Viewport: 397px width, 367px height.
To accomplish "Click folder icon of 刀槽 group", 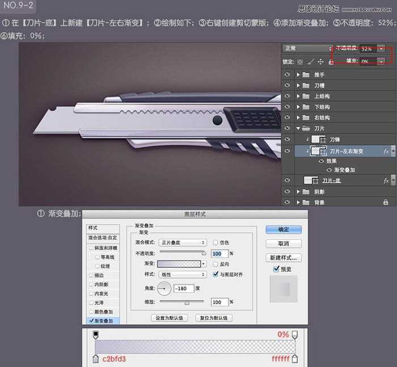I will [306, 86].
